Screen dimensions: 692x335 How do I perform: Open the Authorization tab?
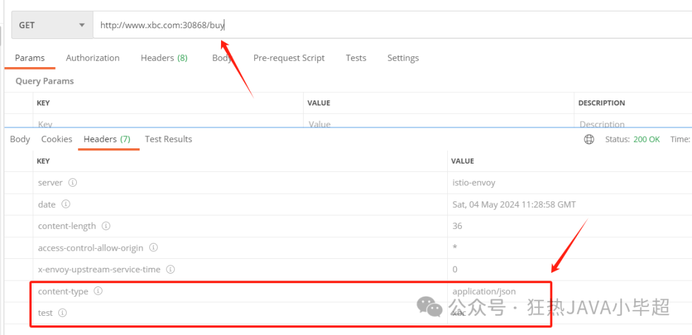pos(93,58)
